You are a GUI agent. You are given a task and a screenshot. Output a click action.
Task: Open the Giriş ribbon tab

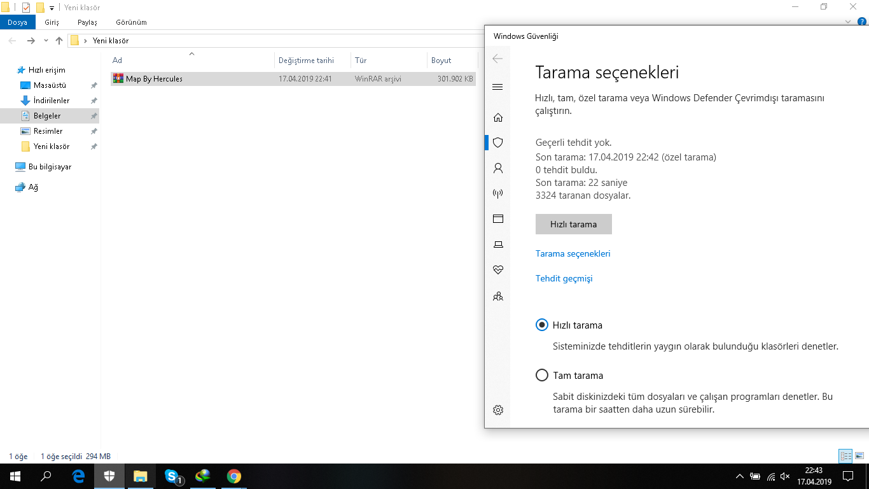[x=52, y=22]
